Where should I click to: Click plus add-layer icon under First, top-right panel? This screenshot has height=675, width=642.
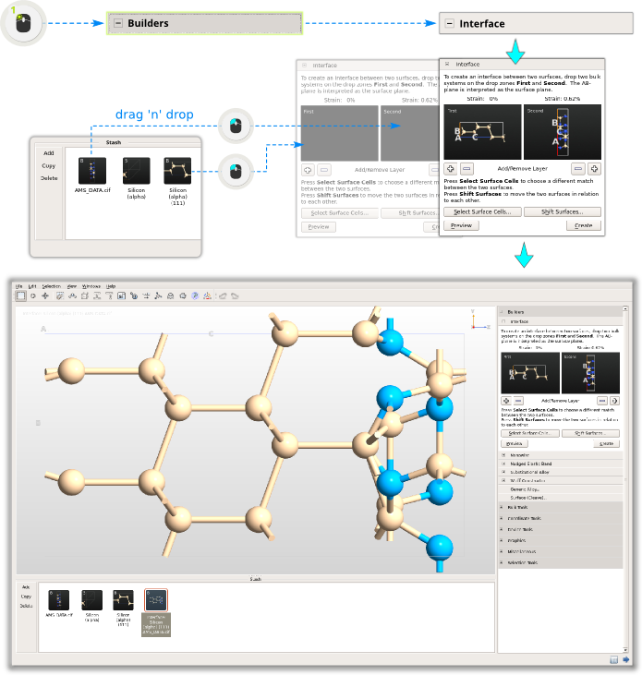pyautogui.click(x=451, y=169)
